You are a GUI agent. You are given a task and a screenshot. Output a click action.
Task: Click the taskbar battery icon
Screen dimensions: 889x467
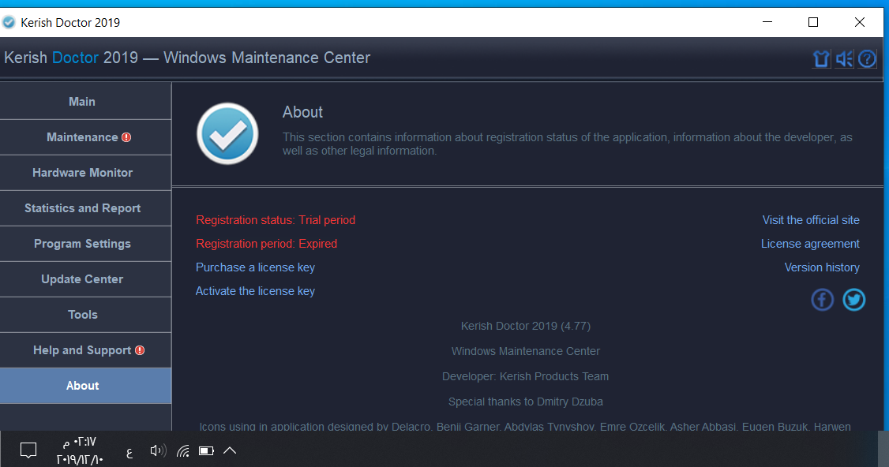click(206, 450)
